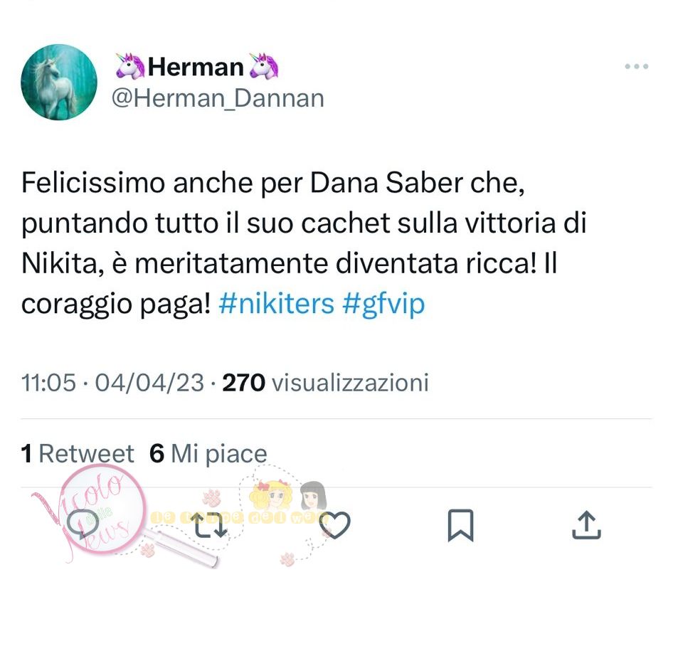Viewport: 673px width, 656px height.
Task: Bookmark this tweet
Action: point(460,526)
